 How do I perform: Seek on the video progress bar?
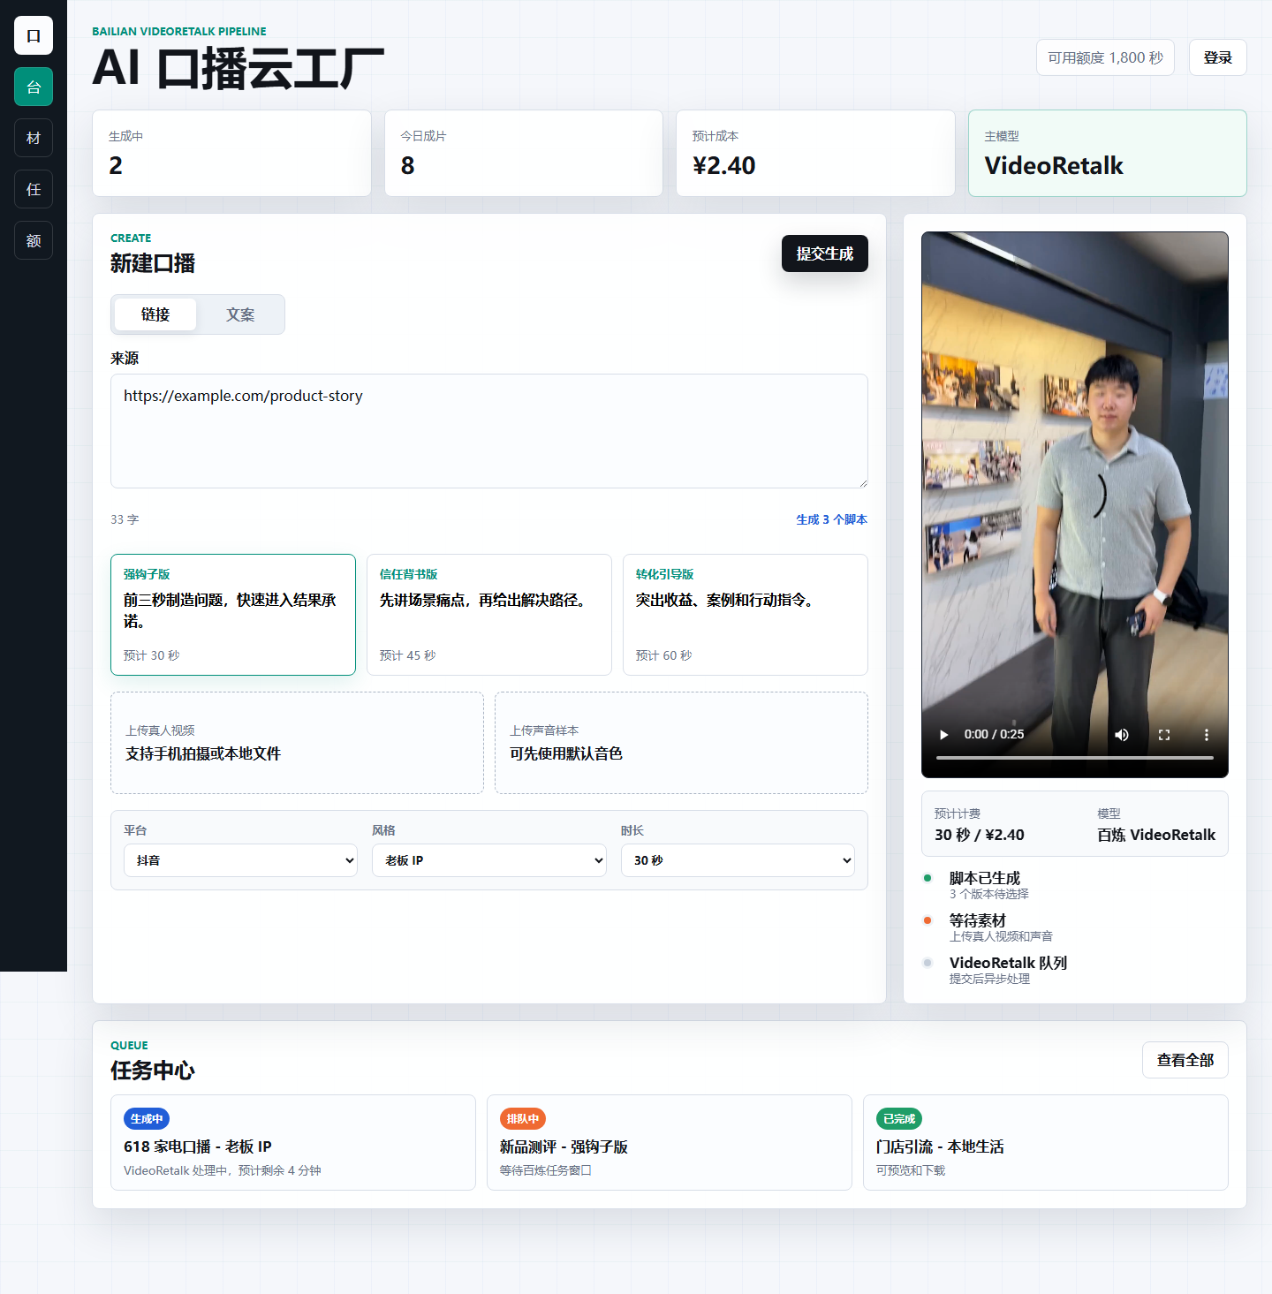coord(1075,758)
